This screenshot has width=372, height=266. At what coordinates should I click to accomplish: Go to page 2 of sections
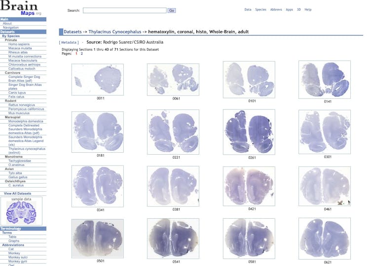point(82,54)
